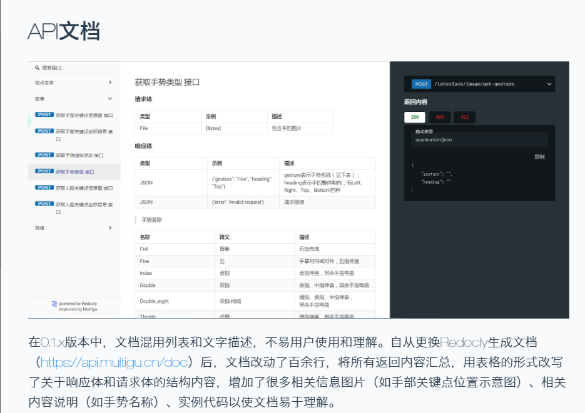585x413 pixels.
Task: Click the 双指-拇指 meaning cell
Action: [x=255, y=301]
